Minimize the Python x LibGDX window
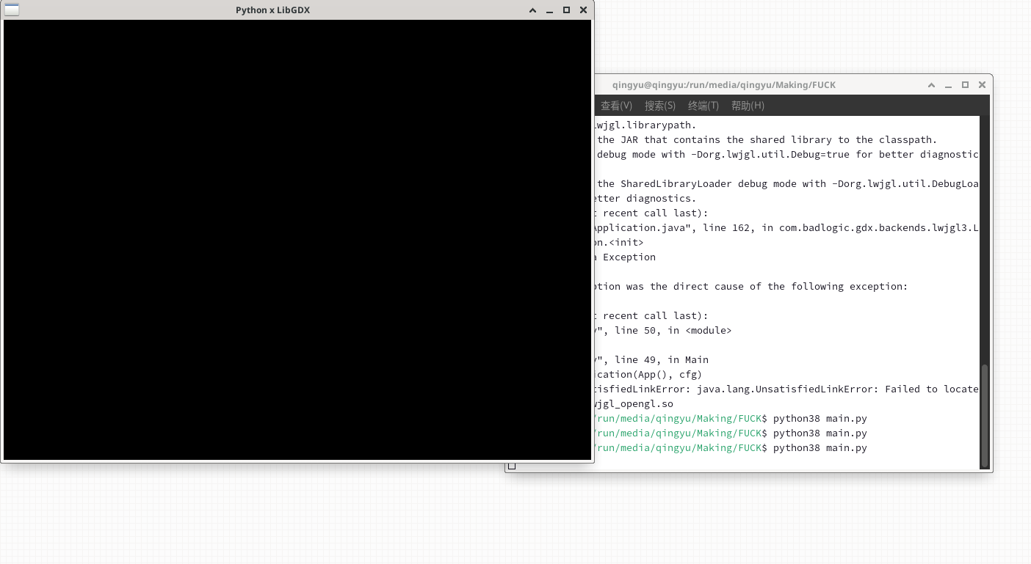Image resolution: width=1031 pixels, height=564 pixels. (549, 10)
